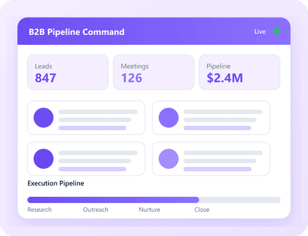Click the Execution Pipeline heading
The image size is (308, 236).
point(56,183)
